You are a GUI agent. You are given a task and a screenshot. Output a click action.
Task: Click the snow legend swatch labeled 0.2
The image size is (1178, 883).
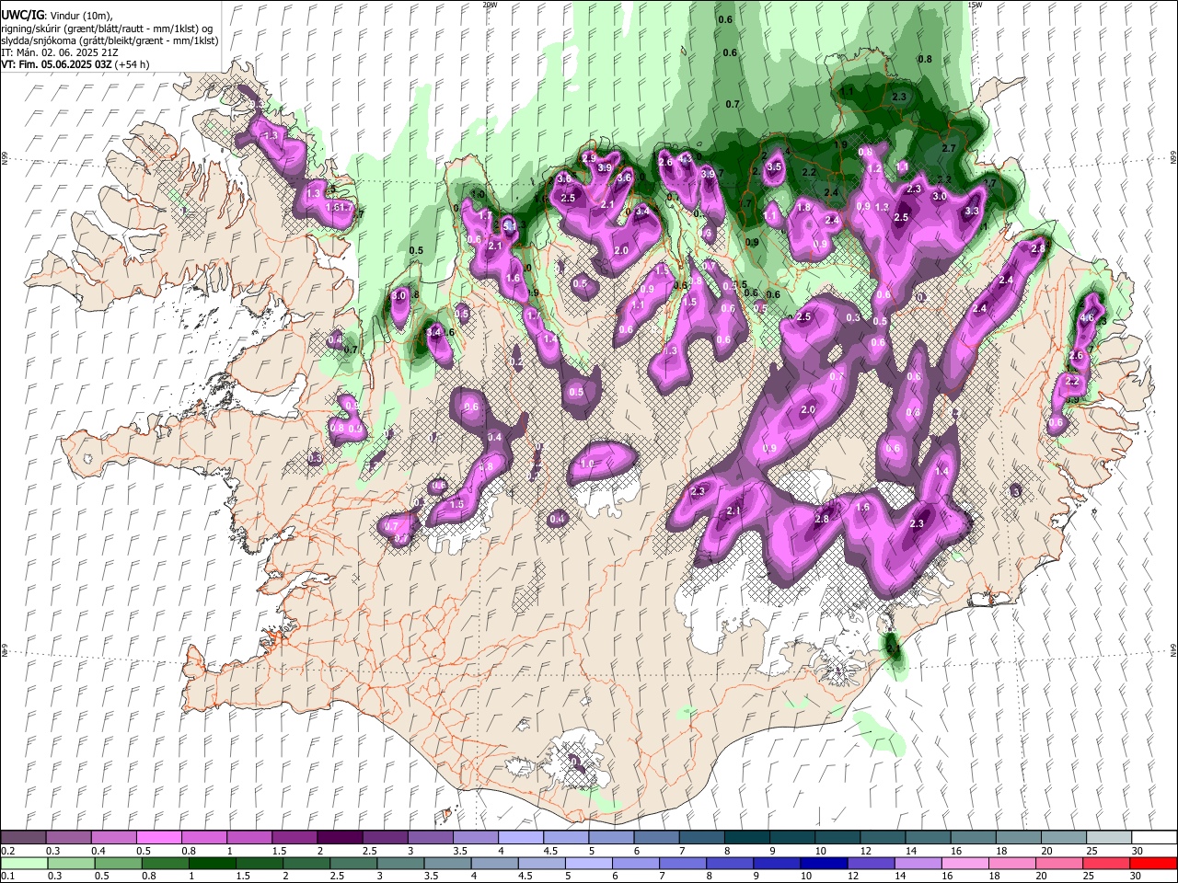pyautogui.click(x=23, y=837)
